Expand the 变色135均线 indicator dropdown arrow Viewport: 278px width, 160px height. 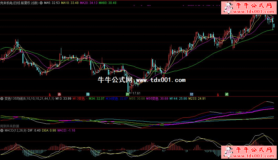(x=2, y=99)
